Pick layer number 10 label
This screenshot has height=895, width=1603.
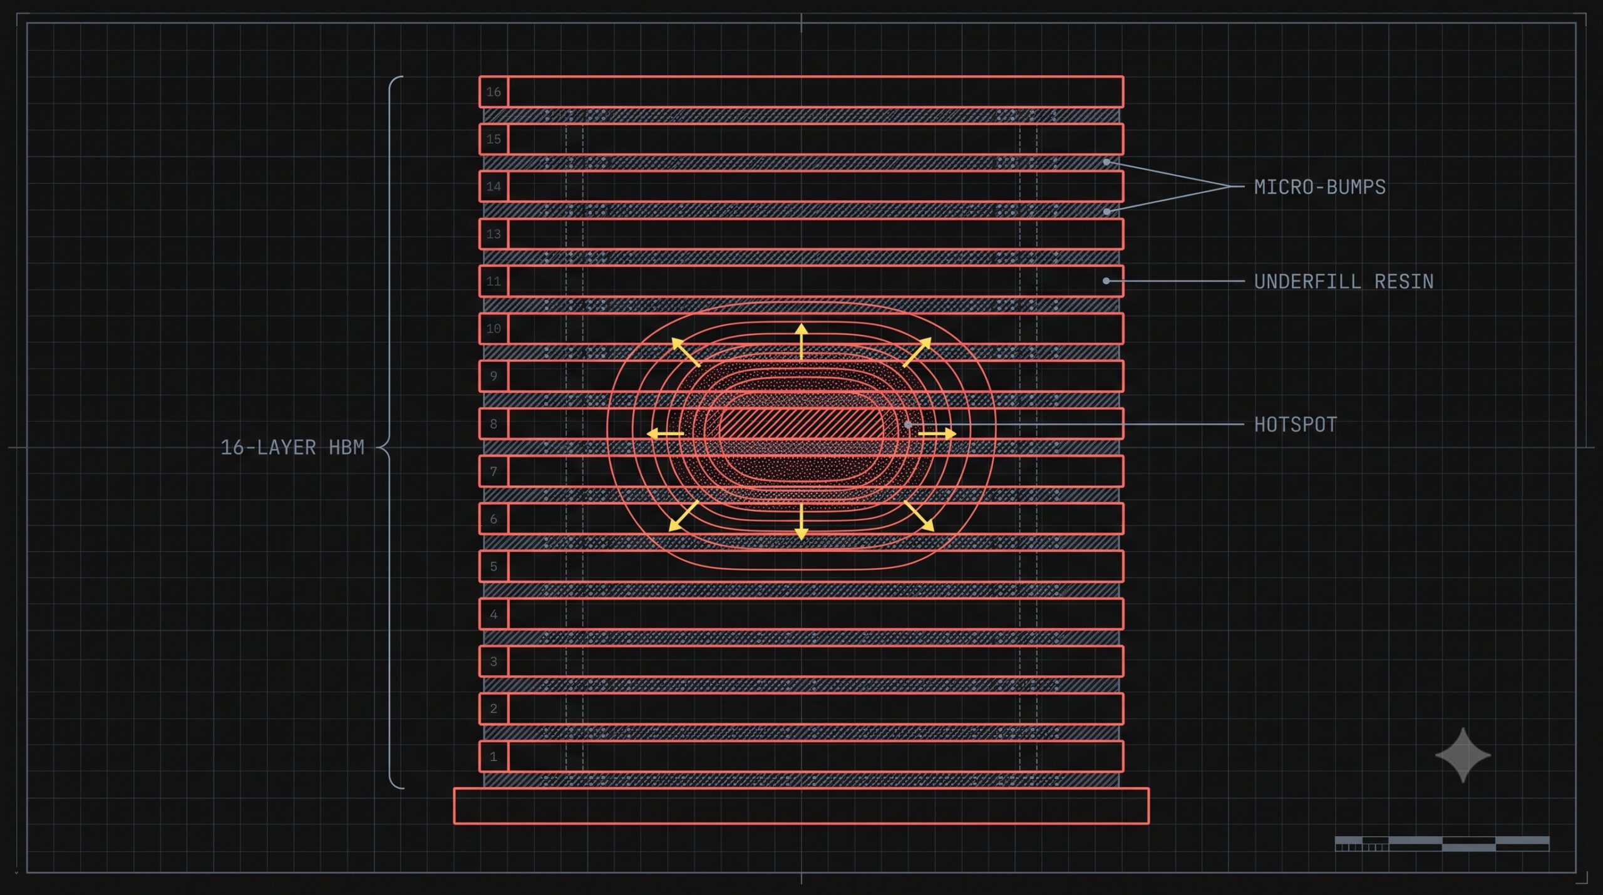coord(493,329)
